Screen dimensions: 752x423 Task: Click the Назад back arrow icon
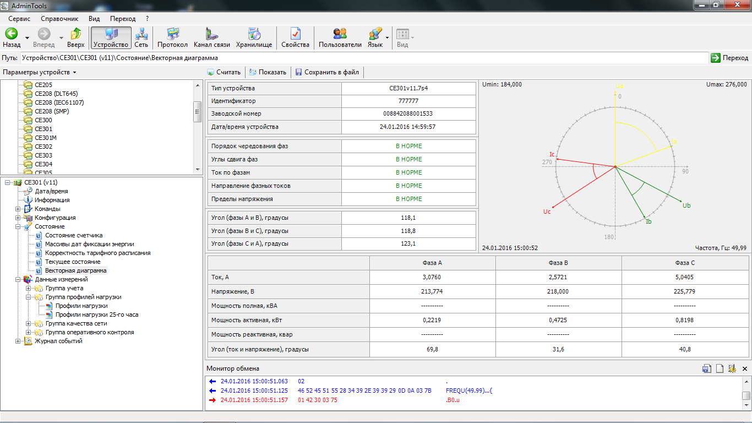[12, 34]
